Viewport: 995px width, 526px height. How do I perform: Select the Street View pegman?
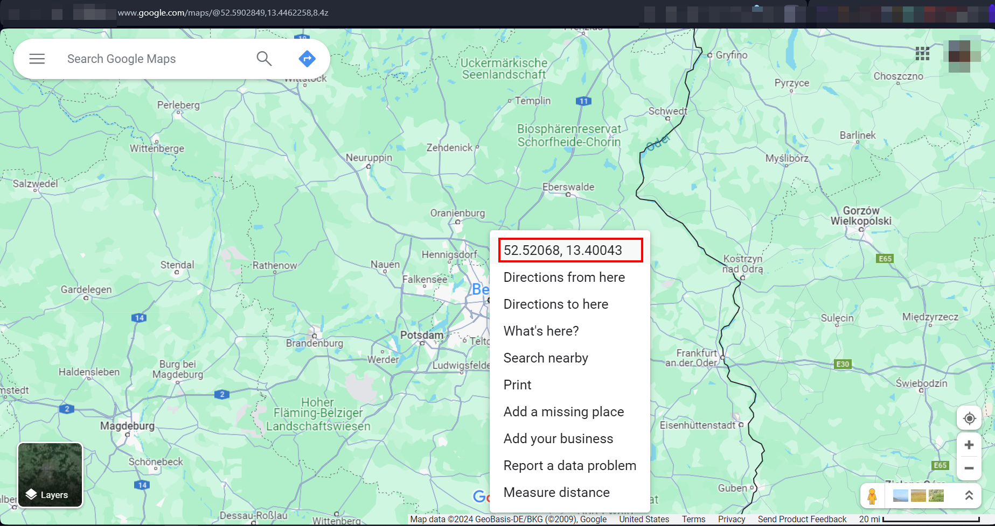[872, 496]
